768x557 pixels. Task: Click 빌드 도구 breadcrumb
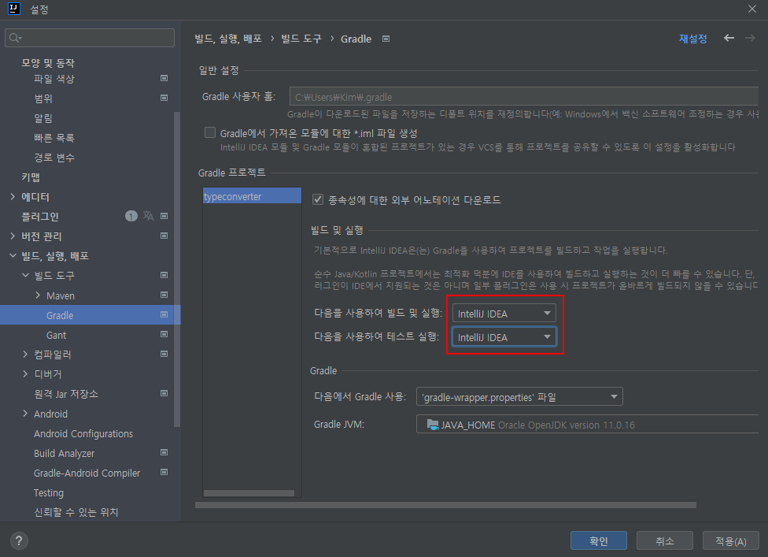[301, 39]
